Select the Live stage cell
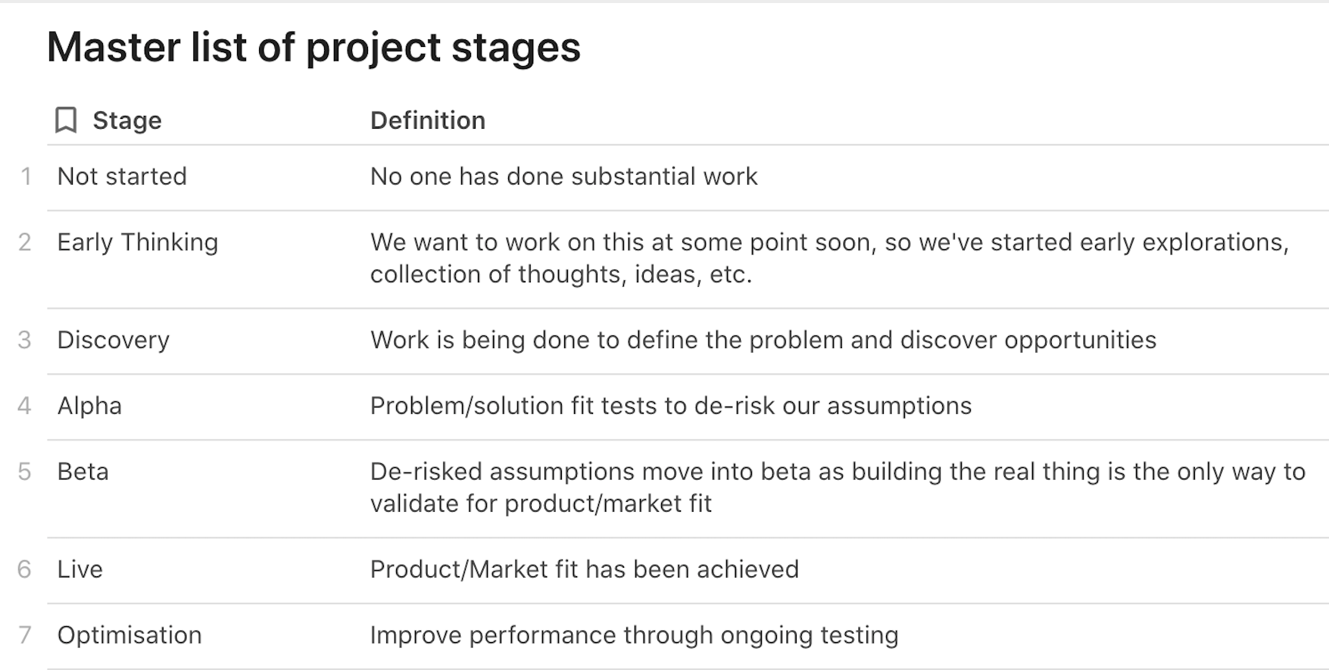This screenshot has height=670, width=1329. (x=80, y=569)
